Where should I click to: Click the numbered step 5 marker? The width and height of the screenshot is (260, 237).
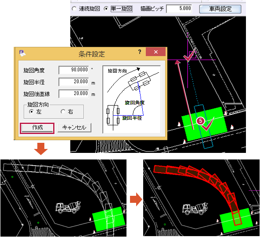[200, 121]
